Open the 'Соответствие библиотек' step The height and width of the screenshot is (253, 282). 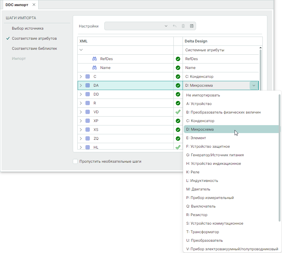click(34, 49)
